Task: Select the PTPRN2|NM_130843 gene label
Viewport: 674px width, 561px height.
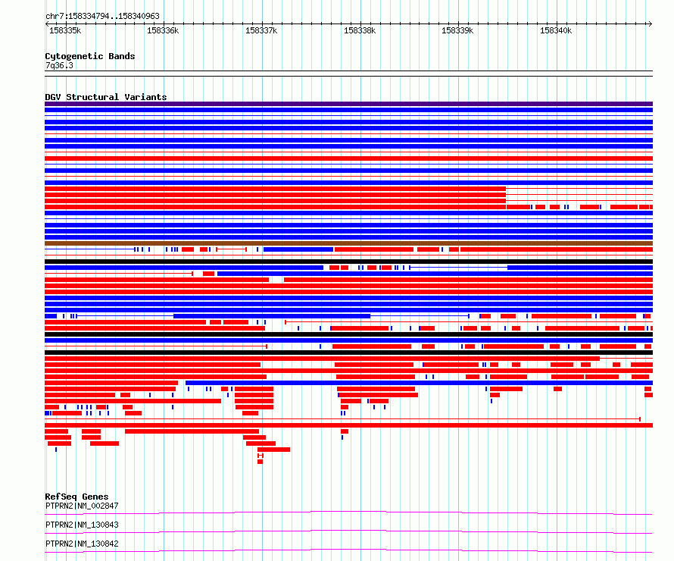Action: click(82, 525)
